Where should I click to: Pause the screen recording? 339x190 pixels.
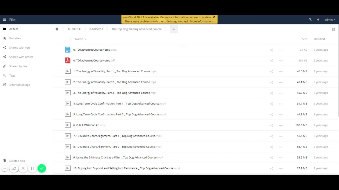pos(32,168)
